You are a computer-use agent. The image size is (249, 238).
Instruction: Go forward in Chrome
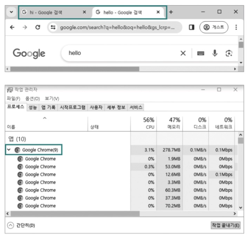click(x=25, y=27)
